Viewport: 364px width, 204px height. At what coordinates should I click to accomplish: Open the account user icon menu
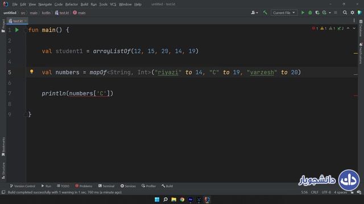pos(254,12)
